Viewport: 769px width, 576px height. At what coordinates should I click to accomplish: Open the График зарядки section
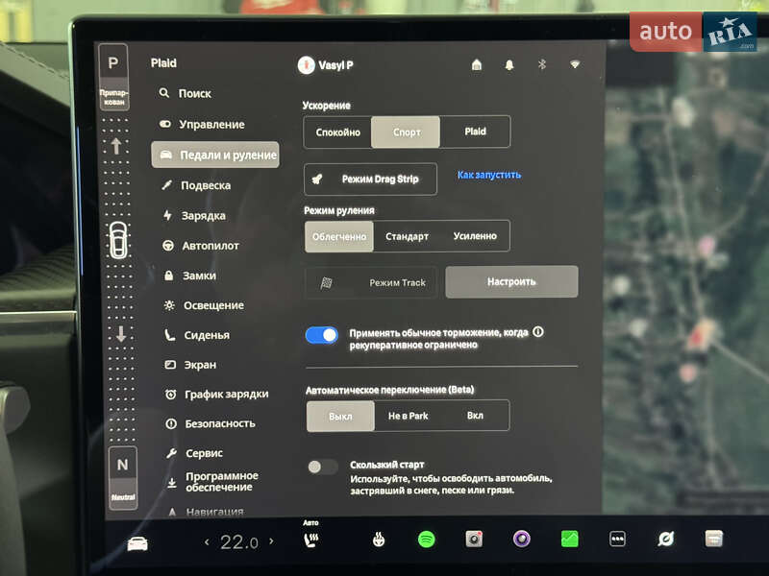[x=217, y=394]
